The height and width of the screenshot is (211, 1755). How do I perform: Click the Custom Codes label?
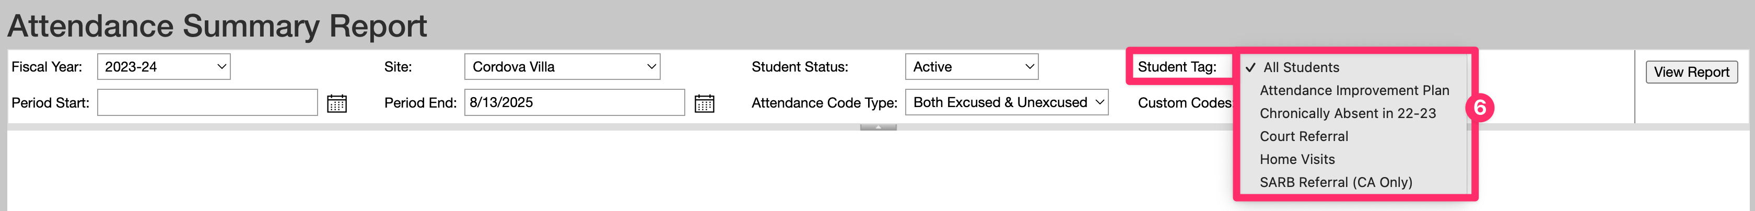click(1184, 103)
